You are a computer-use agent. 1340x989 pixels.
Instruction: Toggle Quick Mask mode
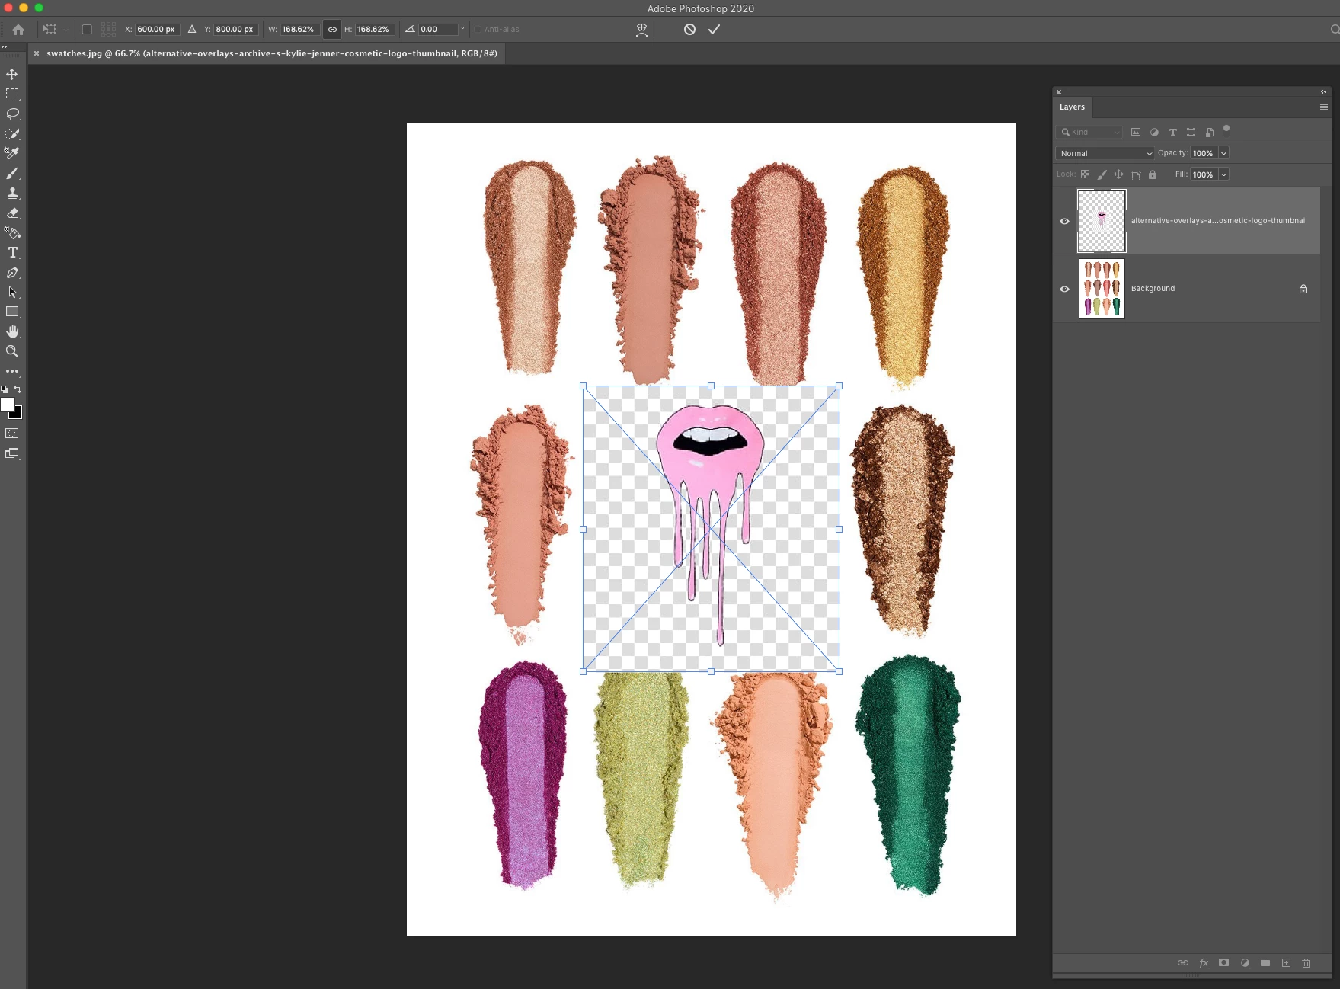[x=12, y=434]
